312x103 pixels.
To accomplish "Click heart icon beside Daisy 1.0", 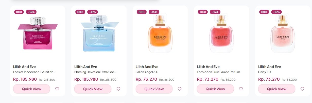I will coord(302,89).
